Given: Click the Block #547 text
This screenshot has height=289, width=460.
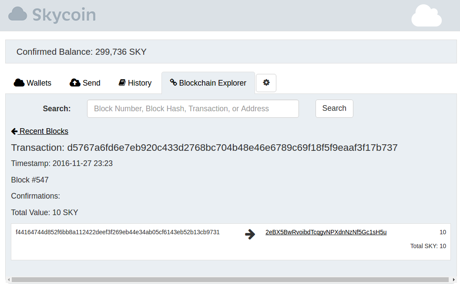Looking at the screenshot, I should click(30, 180).
